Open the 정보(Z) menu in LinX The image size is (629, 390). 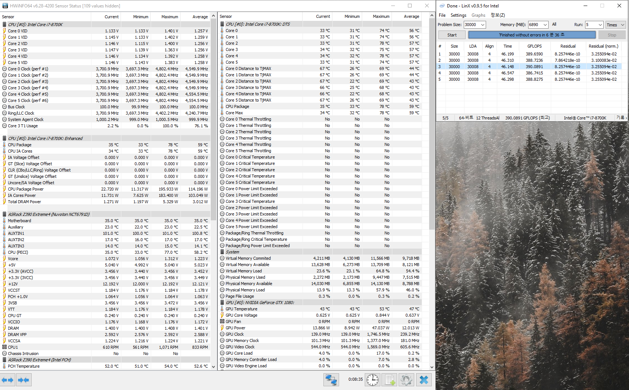point(498,15)
